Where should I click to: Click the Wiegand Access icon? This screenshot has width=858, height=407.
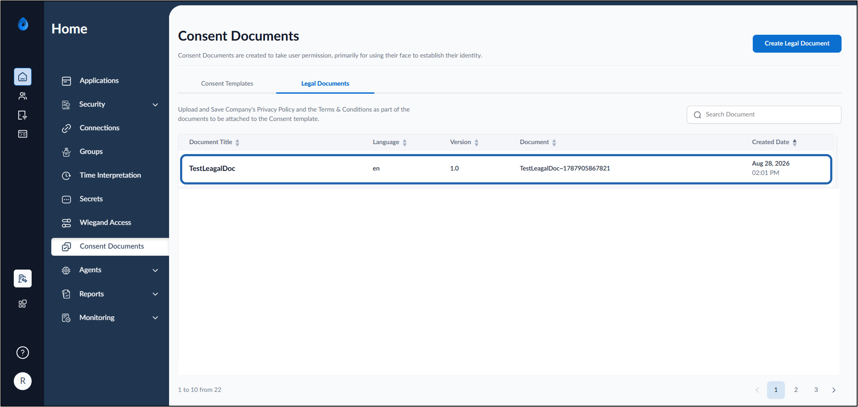pos(66,223)
